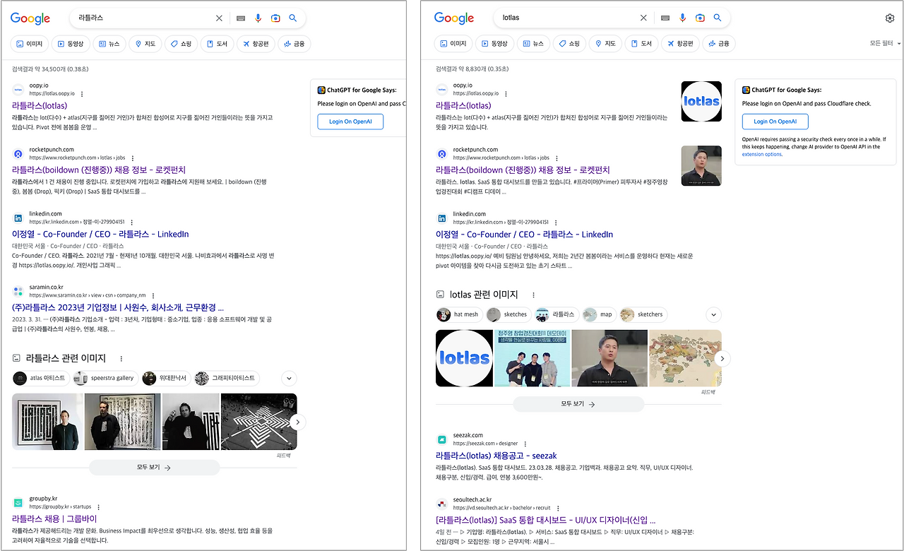Switch to the 이미지 tab on the left
Viewport: 904px width, 551px height.
pyautogui.click(x=29, y=43)
